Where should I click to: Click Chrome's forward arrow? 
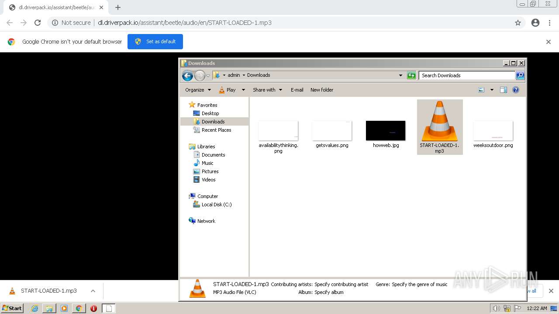(x=24, y=23)
